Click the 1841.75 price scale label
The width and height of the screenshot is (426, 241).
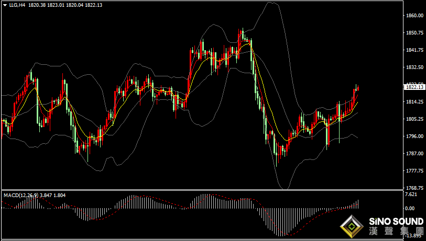click(x=414, y=50)
